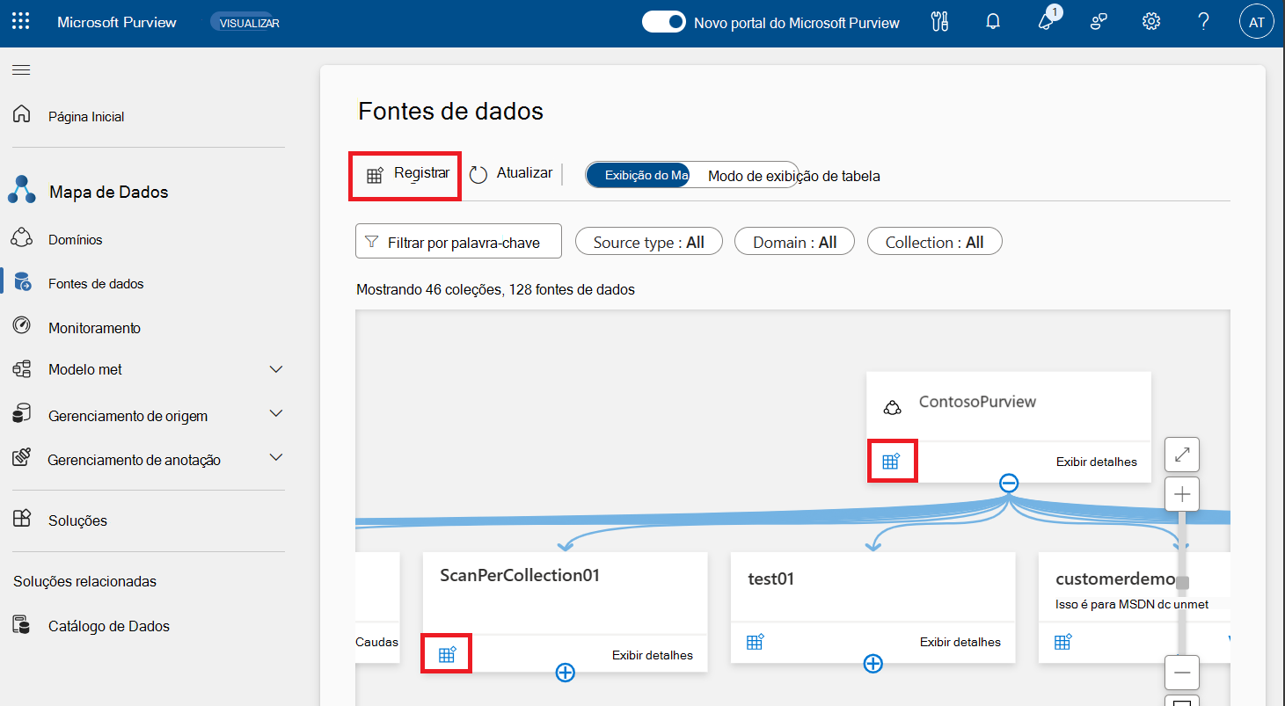
Task: Select the ContosoPurview collection name
Action: click(x=977, y=402)
